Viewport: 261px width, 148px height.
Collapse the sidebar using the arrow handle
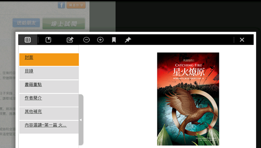pyautogui.click(x=81, y=120)
